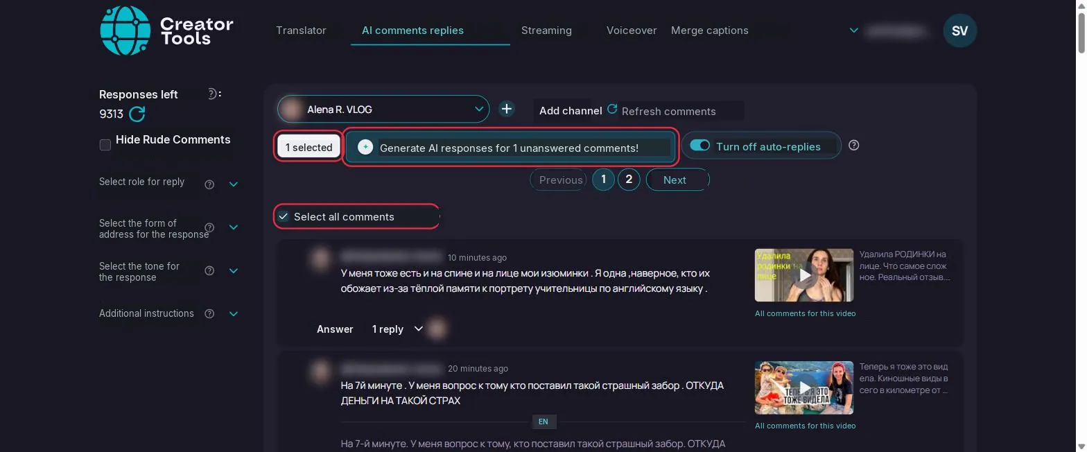Click the plus icon to add channel
This screenshot has width=1087, height=452.
coord(507,109)
